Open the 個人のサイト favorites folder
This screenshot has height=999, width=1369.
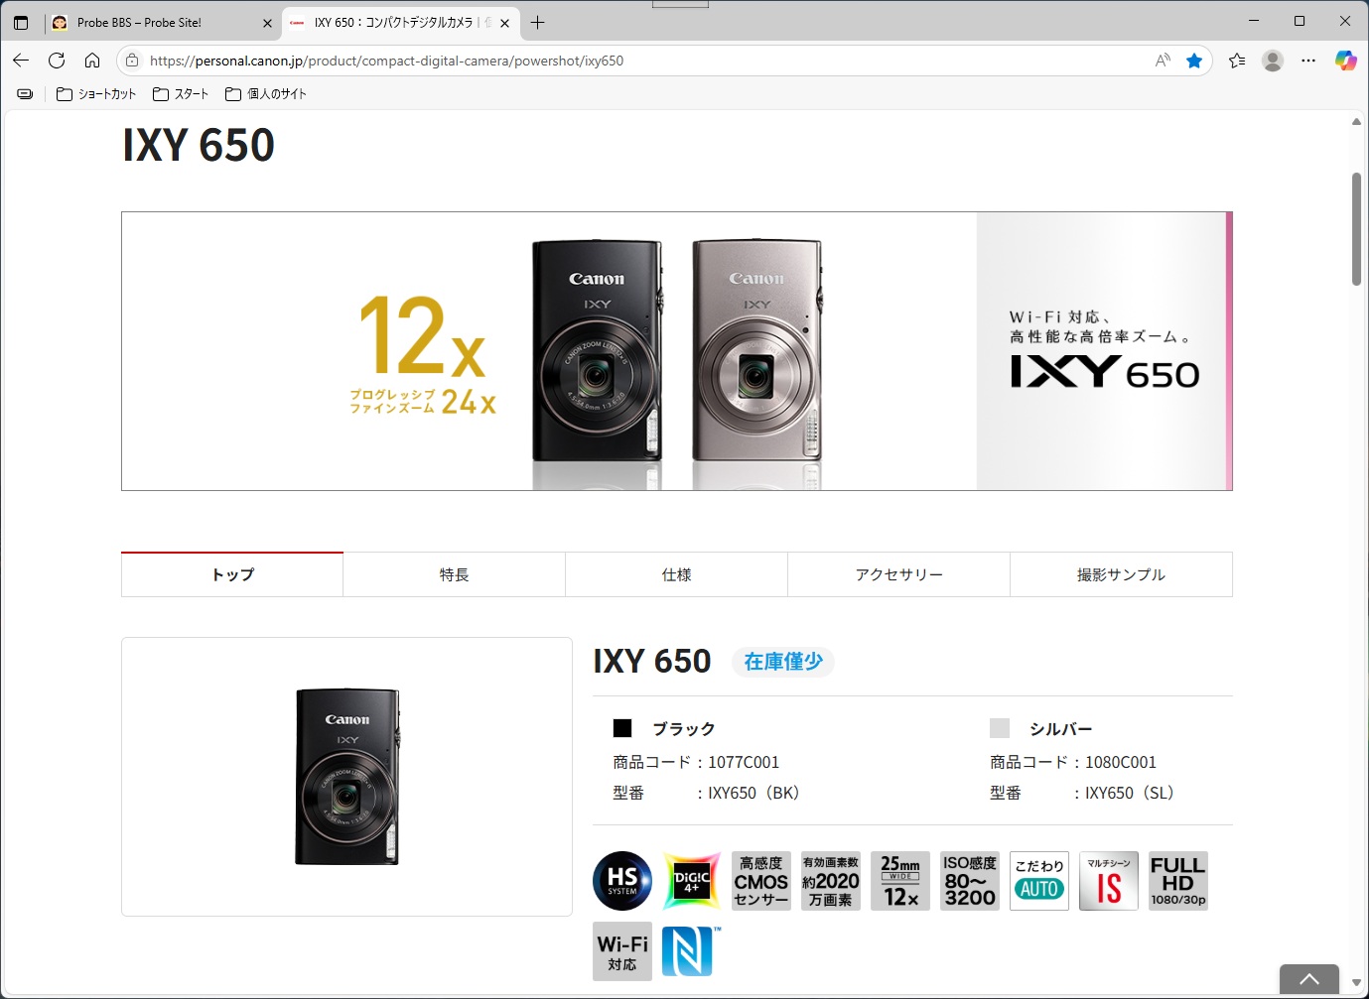click(x=266, y=93)
